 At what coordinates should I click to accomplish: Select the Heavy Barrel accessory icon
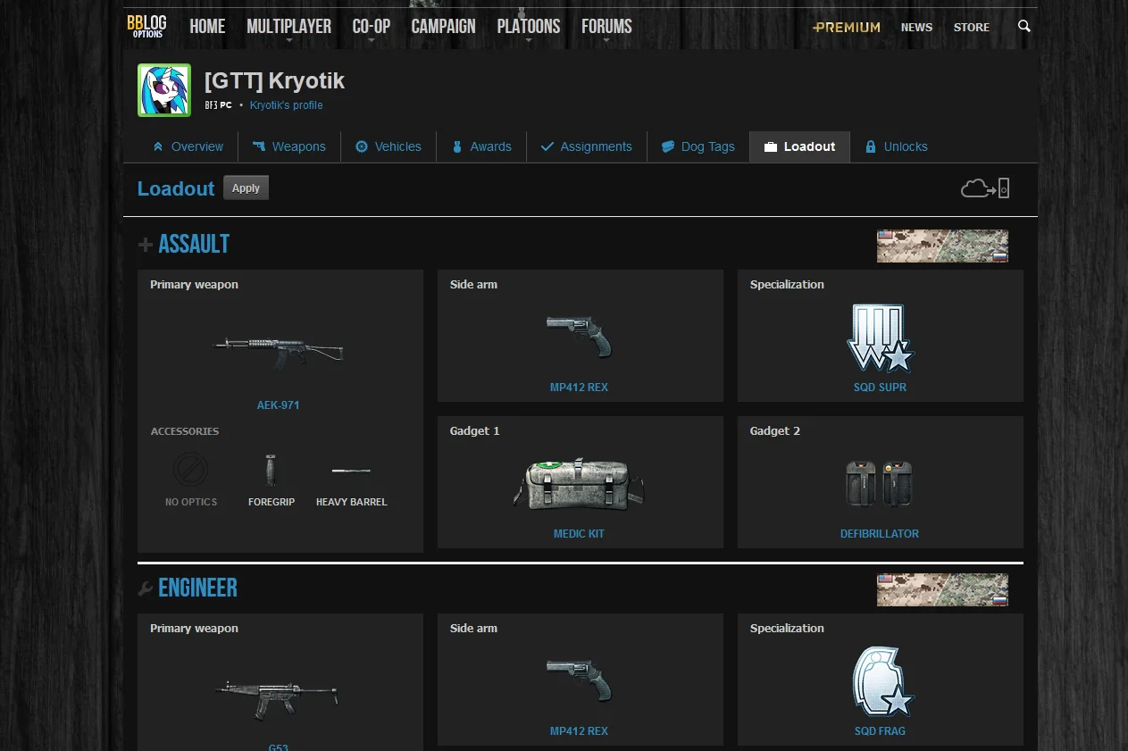point(351,471)
